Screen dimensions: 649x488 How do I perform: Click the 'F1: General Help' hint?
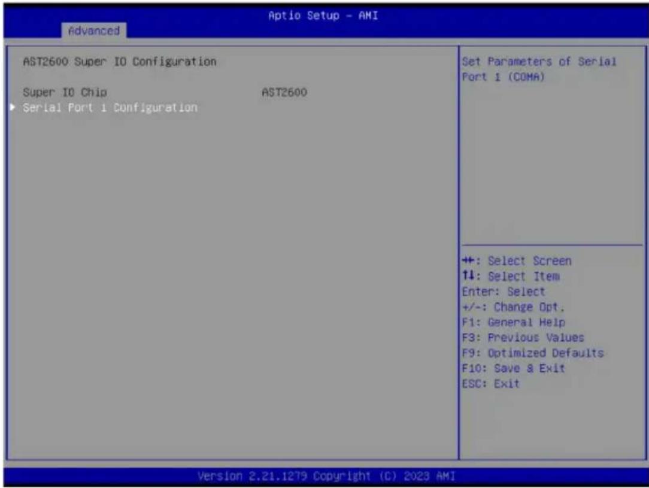[514, 322]
